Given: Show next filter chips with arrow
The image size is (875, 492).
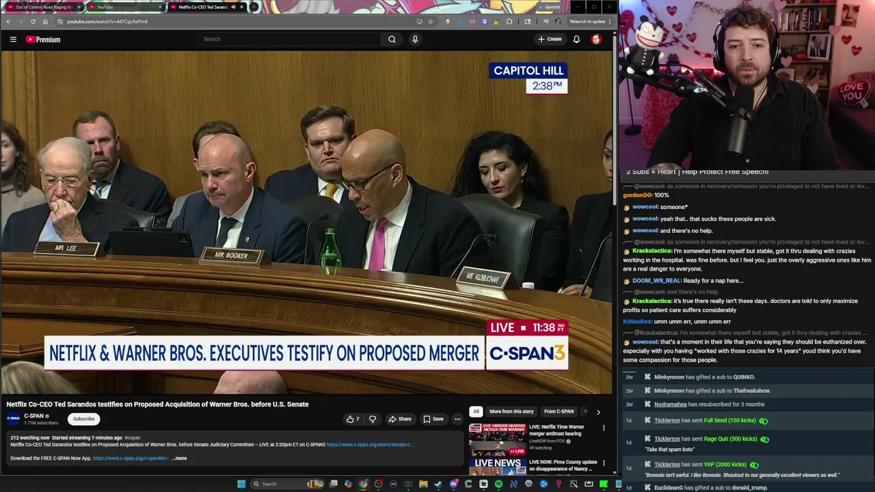Looking at the screenshot, I should (598, 412).
